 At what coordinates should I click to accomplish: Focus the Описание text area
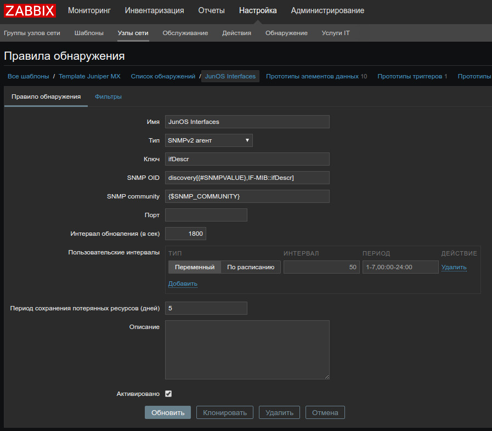247,350
